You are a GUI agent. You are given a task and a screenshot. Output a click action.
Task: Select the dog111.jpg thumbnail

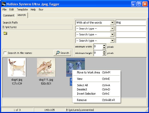point(46,67)
